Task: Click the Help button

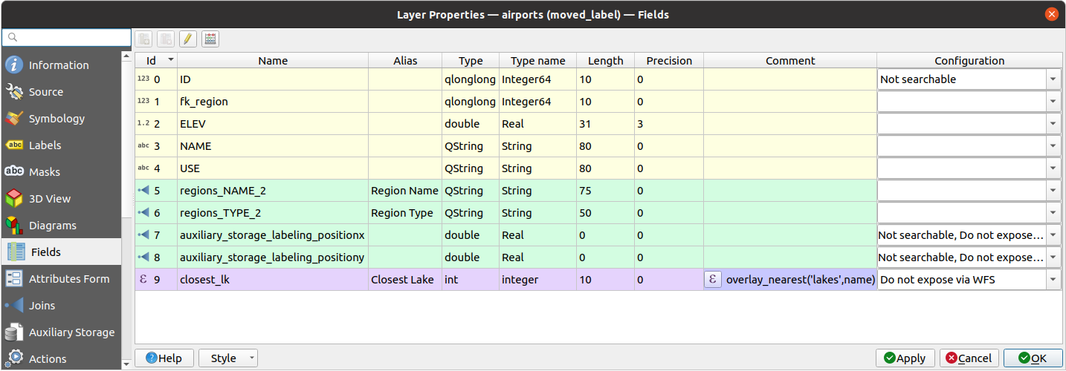Action: click(164, 358)
